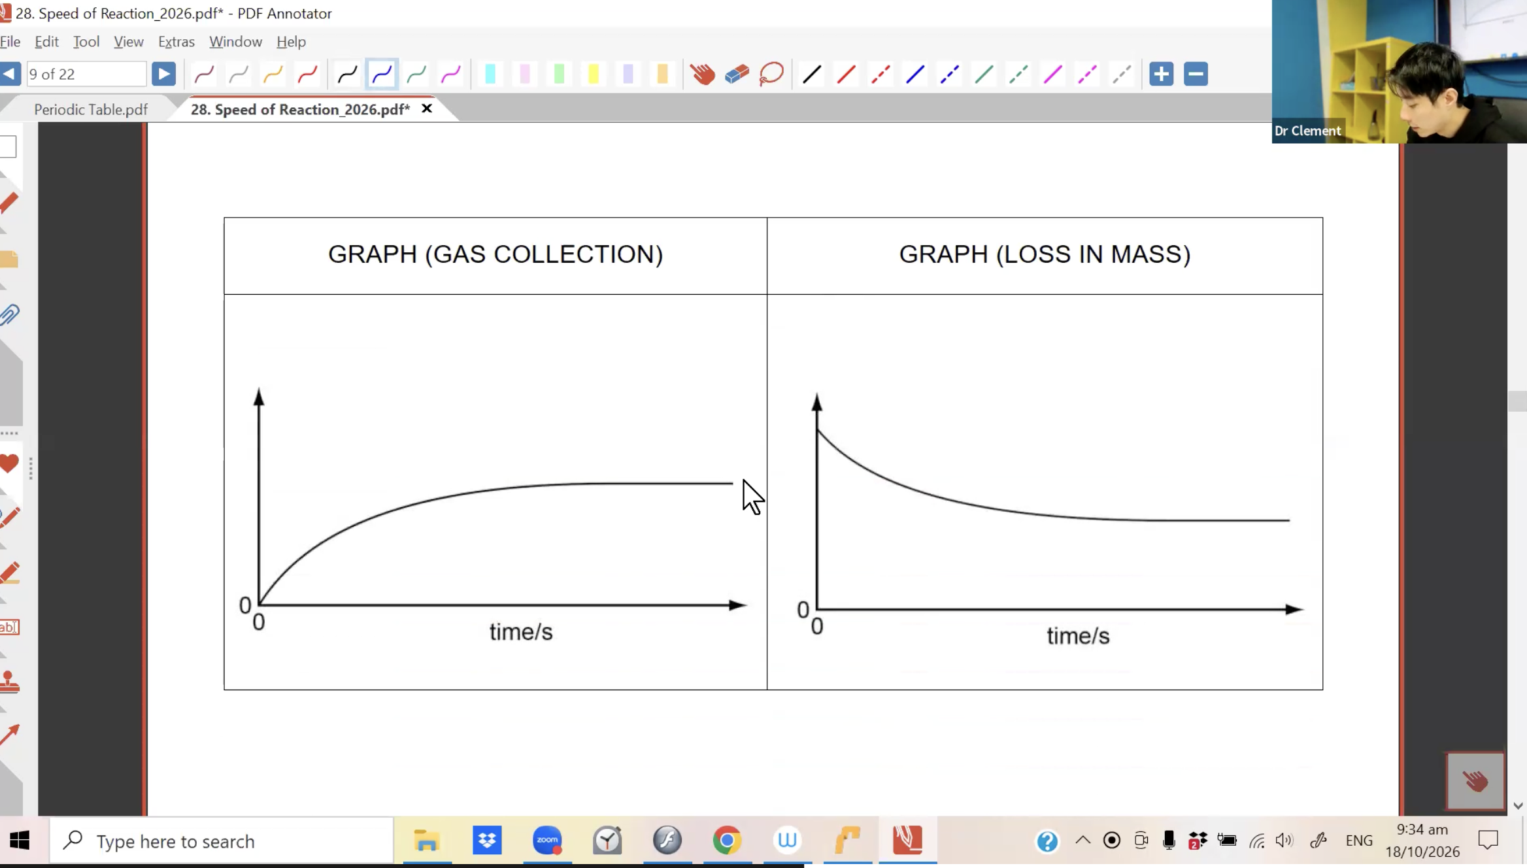Select the black pen tool
The image size is (1527, 868).
pyautogui.click(x=348, y=74)
